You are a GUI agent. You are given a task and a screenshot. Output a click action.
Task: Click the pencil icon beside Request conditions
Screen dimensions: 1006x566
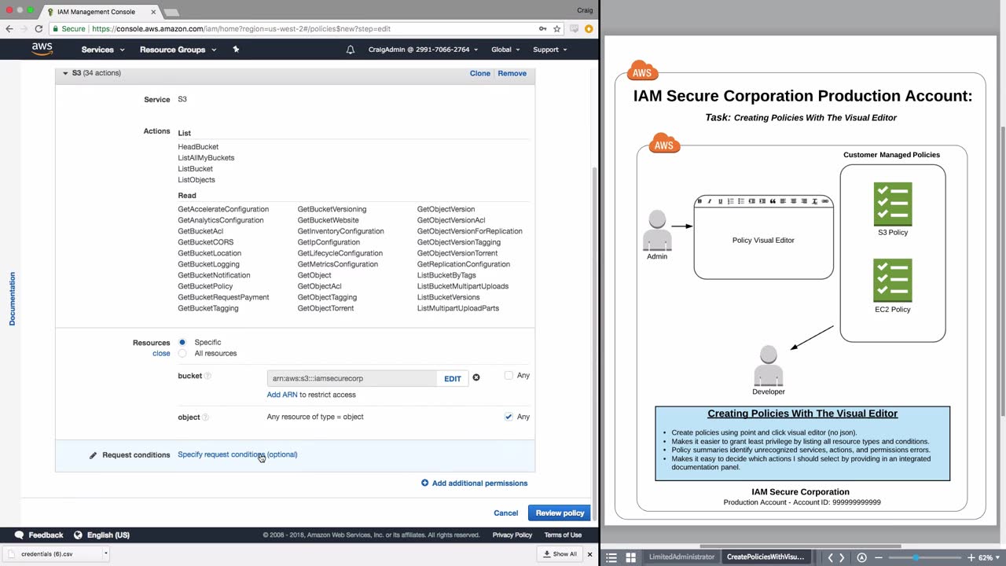pyautogui.click(x=93, y=455)
